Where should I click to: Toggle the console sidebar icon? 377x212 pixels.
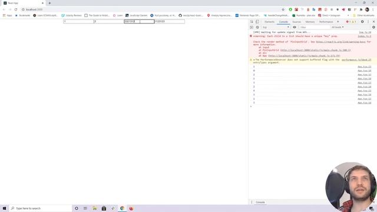point(252,27)
